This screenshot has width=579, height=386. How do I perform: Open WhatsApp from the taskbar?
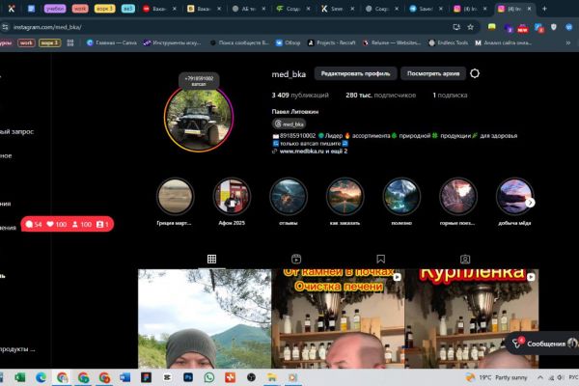tap(209, 377)
